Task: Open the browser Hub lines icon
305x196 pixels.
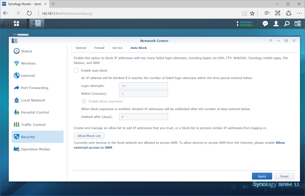Action: (267, 13)
